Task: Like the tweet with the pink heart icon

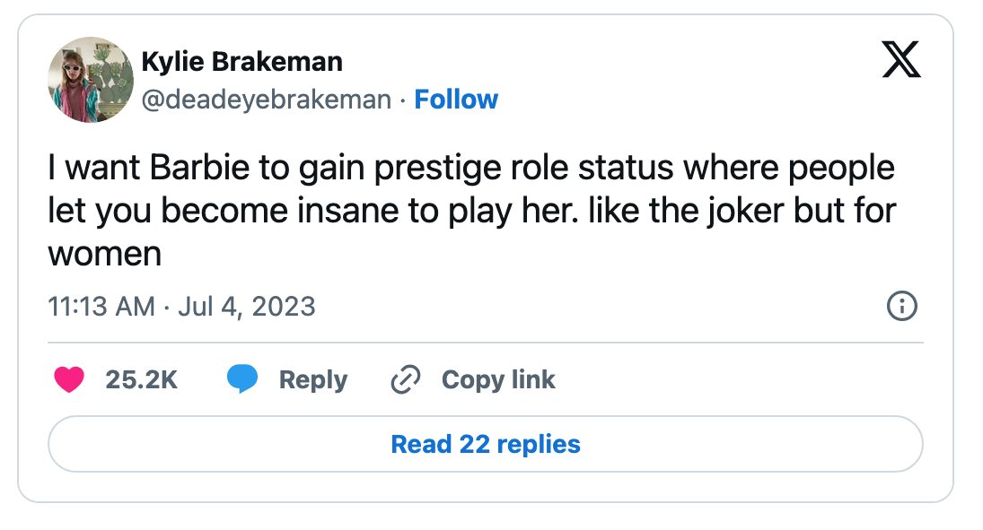Action: [69, 379]
